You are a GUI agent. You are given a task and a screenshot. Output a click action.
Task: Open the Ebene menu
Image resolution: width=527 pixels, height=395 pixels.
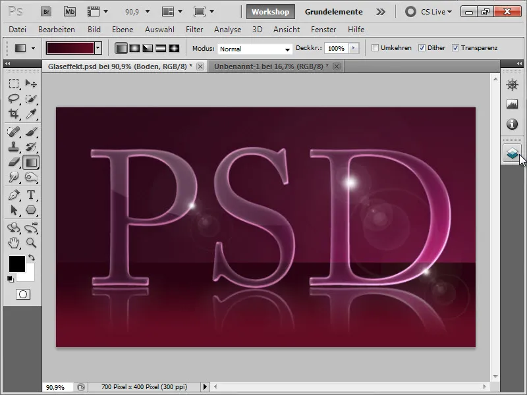pos(123,30)
